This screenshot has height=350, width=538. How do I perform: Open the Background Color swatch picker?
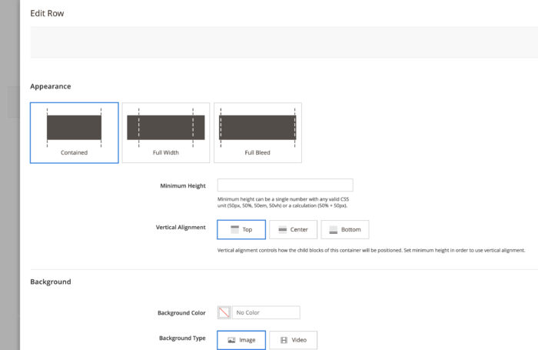tap(224, 312)
